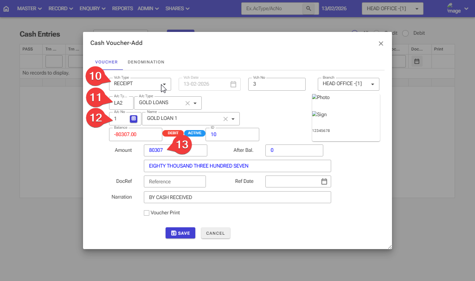The image size is (475, 281).
Task: Save the cash voucher
Action: (x=180, y=233)
